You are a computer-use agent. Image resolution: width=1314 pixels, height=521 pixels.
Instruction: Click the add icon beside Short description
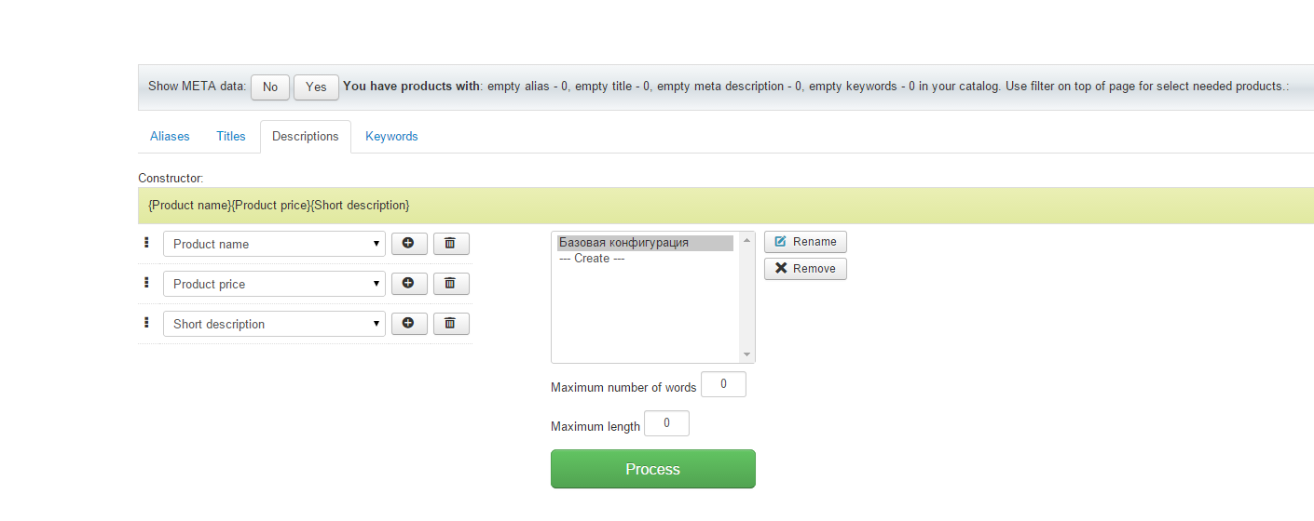408,324
